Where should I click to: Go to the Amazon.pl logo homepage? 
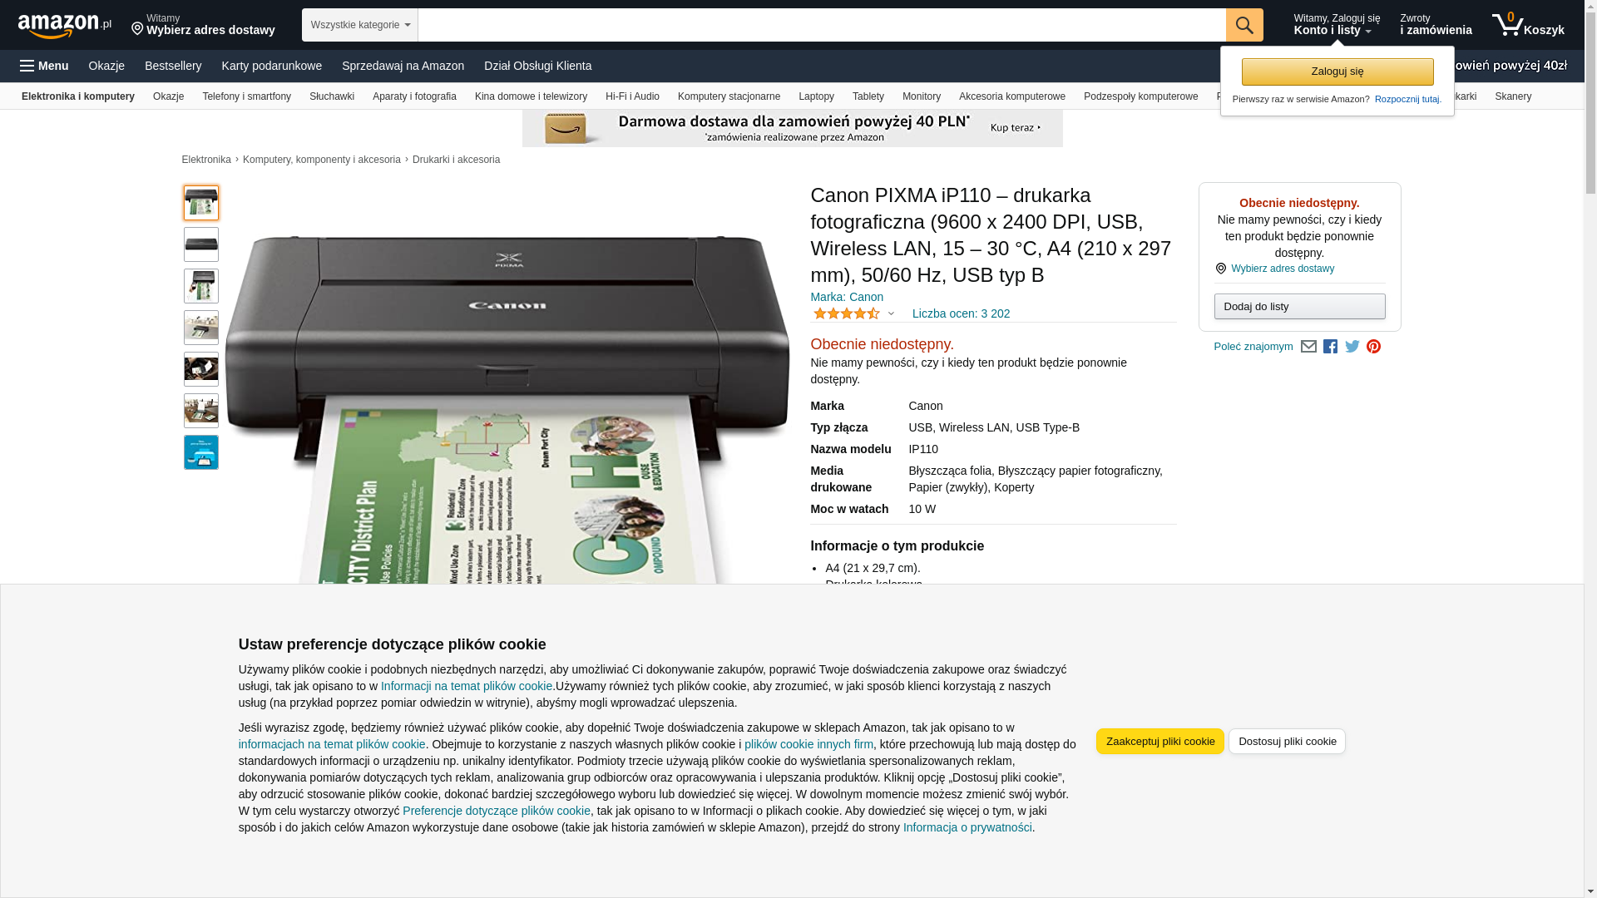click(x=65, y=25)
